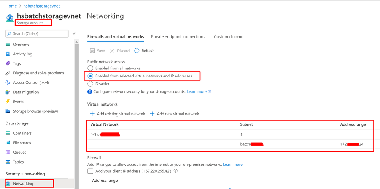Collapse the hs- virtual network row
The width and height of the screenshot is (380, 189).
[93, 135]
